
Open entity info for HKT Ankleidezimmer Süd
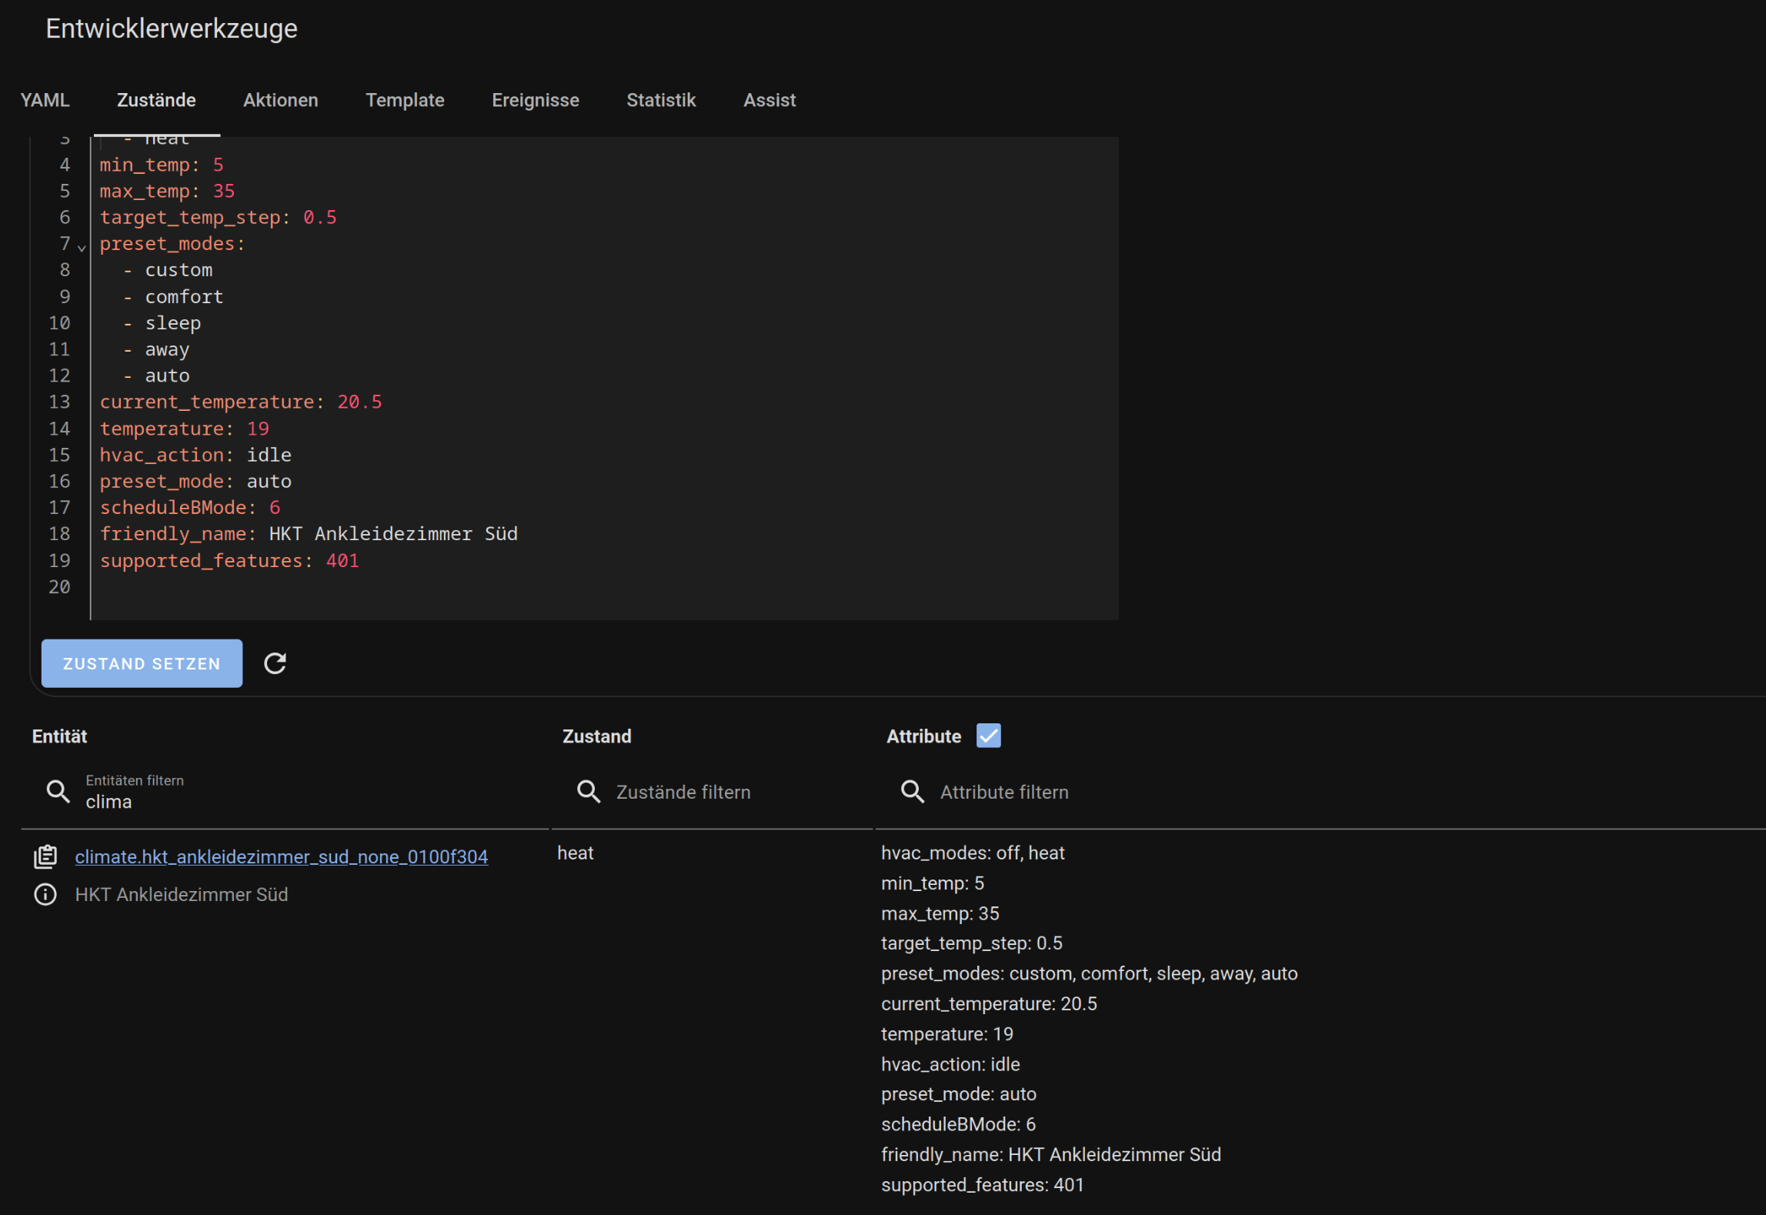(x=45, y=894)
